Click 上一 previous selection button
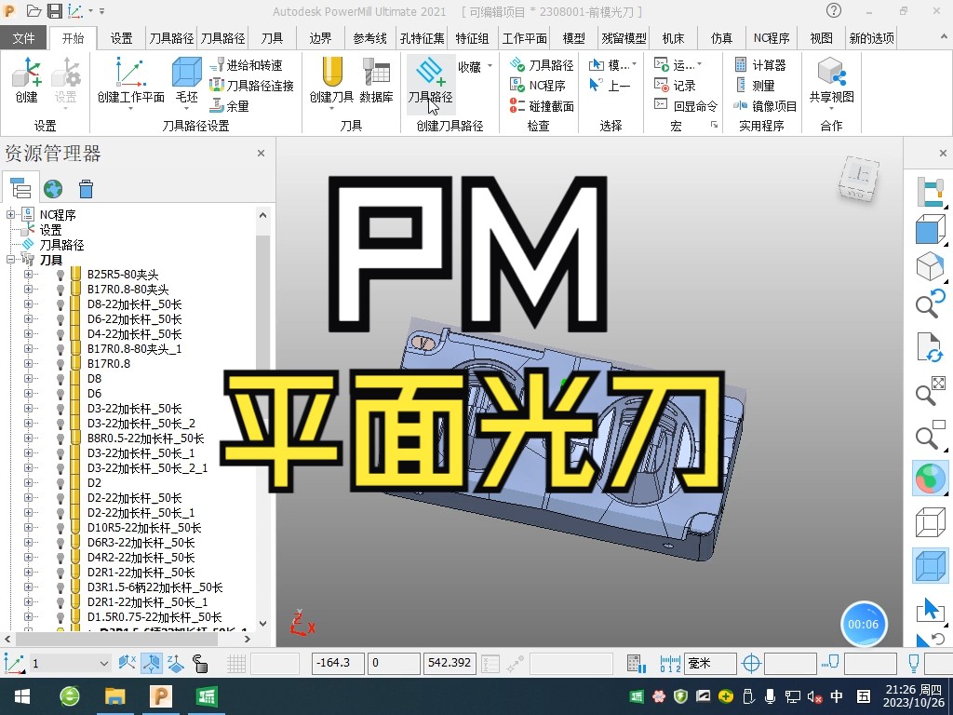This screenshot has height=715, width=953. (x=611, y=86)
